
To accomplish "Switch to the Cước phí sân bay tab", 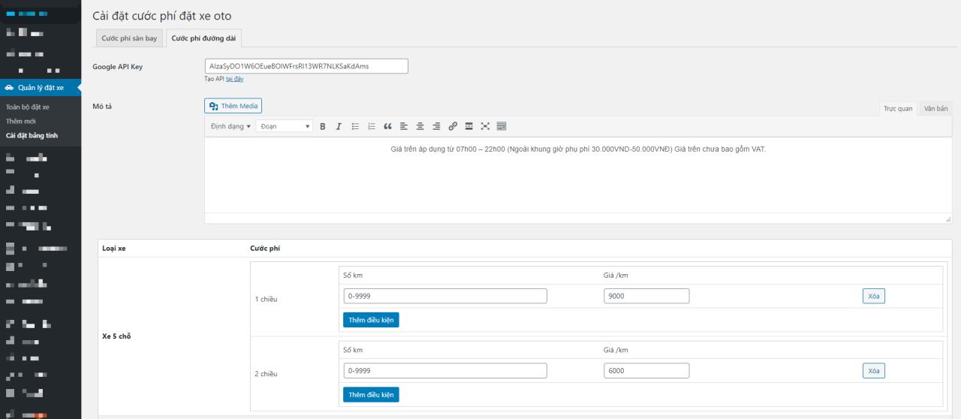I will click(x=129, y=38).
